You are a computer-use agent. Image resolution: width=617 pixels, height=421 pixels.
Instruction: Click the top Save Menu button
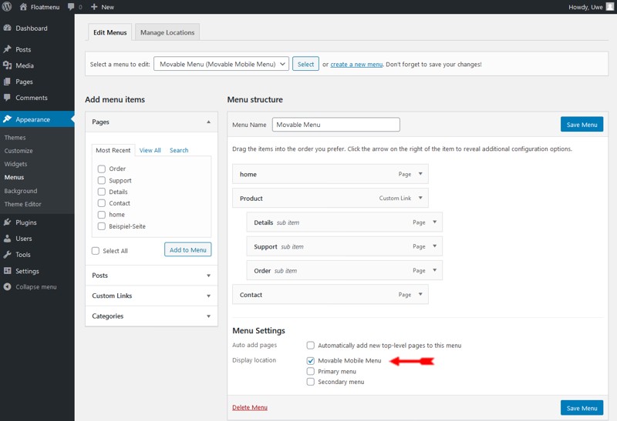[582, 125]
